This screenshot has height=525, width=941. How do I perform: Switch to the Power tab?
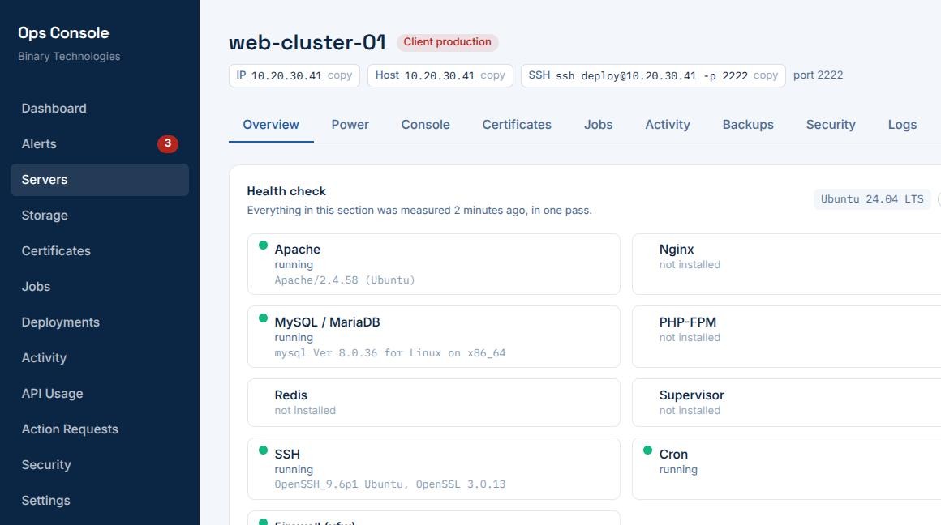(350, 125)
